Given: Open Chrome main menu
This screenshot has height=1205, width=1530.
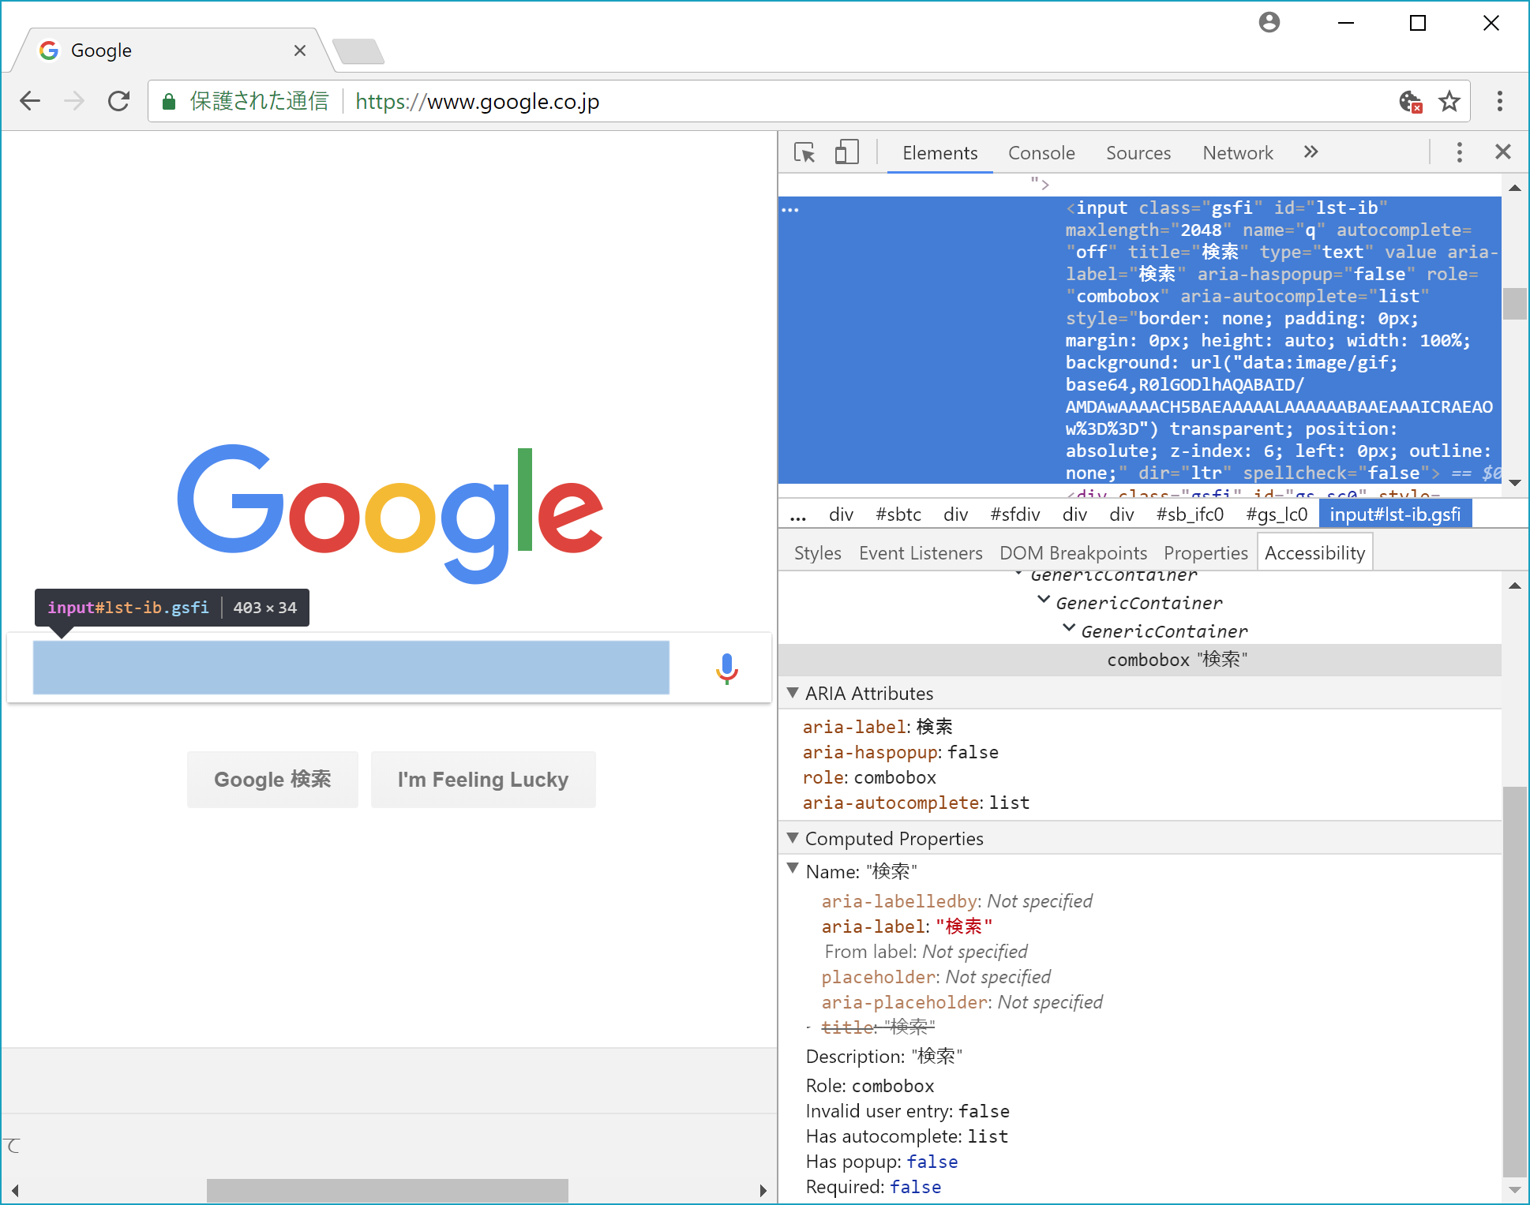Looking at the screenshot, I should 1499,101.
